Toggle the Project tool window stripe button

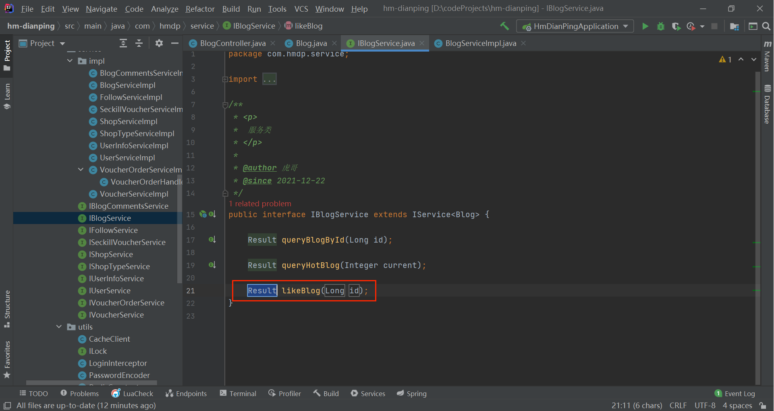(x=7, y=55)
